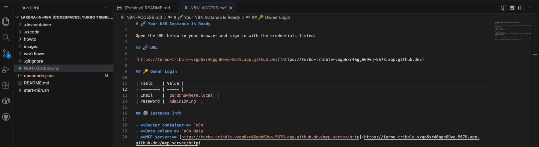The width and height of the screenshot is (539, 147).
Task: Click the `AdminIzK1ng` password value
Action: pyautogui.click(x=183, y=101)
